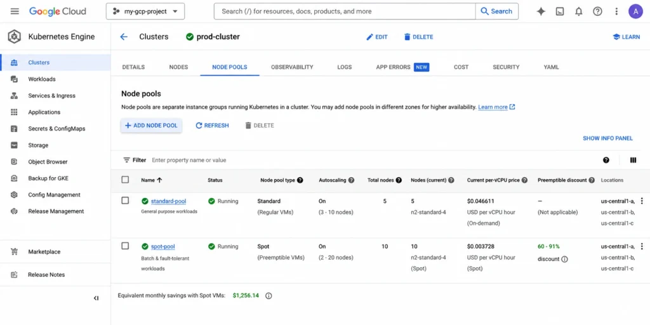Screen dimensions: 650x325
Task: Open the standard-pool link
Action: (168, 201)
